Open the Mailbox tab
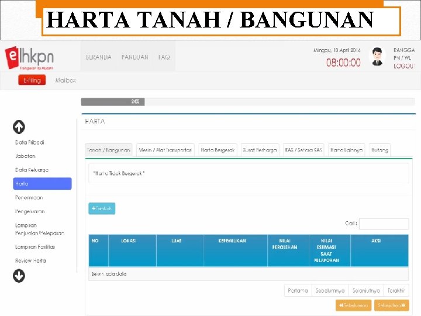Screen dimensions: 421x316 tap(65, 80)
